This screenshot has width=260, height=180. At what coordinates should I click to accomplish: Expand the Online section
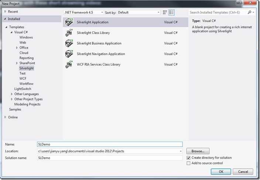click(x=5, y=117)
